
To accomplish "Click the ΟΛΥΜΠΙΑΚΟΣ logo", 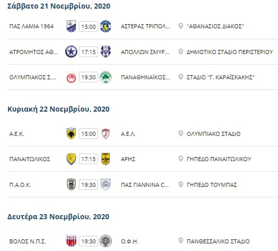I will [x=71, y=77].
